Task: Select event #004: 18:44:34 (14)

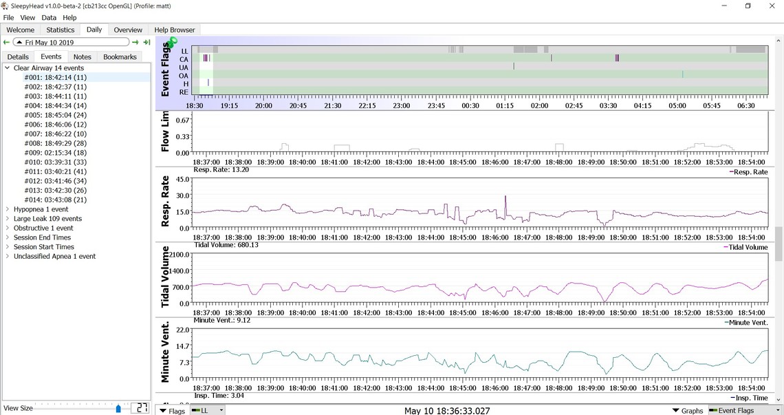Action: pyautogui.click(x=56, y=105)
